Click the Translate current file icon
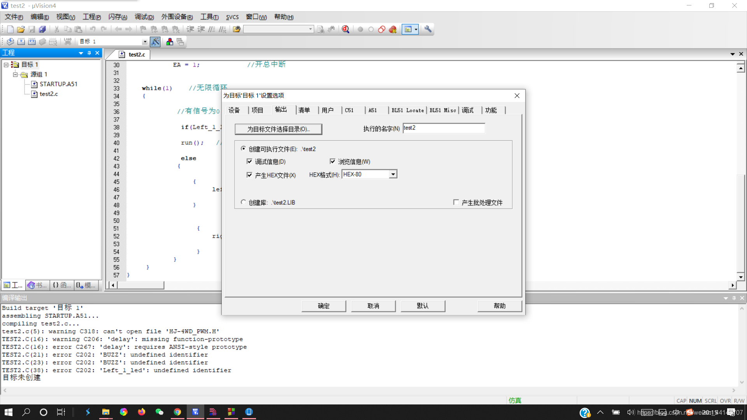The width and height of the screenshot is (747, 420). [11, 42]
